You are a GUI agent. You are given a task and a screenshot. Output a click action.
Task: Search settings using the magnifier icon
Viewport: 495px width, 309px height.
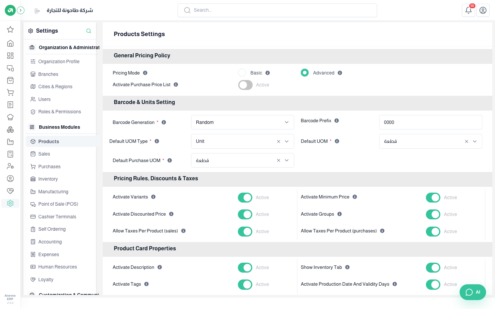click(89, 31)
